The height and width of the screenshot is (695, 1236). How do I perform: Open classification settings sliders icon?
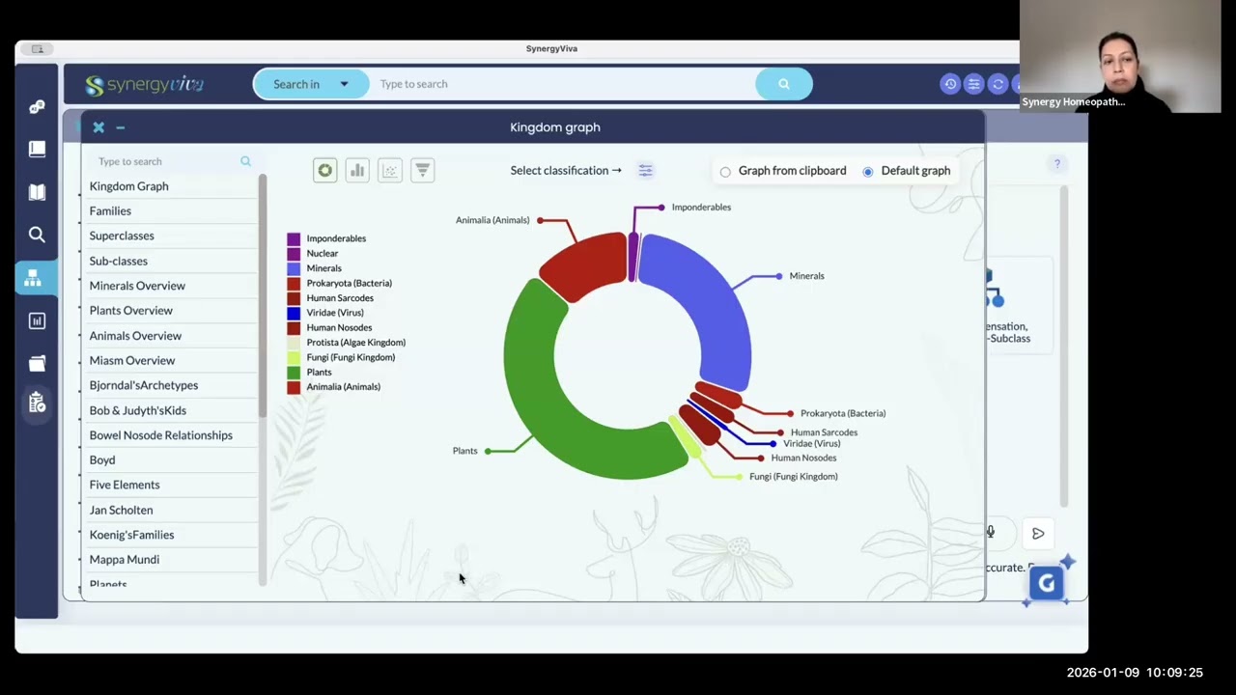(645, 171)
